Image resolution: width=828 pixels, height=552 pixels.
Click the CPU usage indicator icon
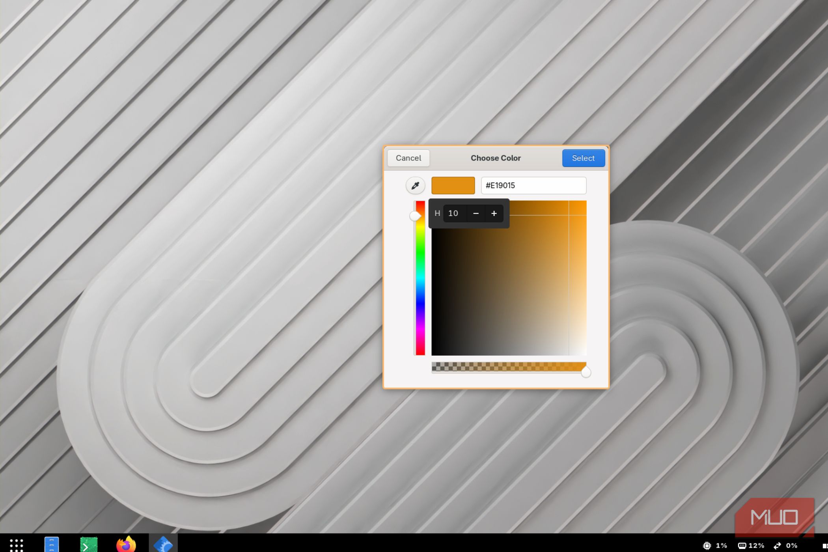coord(707,546)
